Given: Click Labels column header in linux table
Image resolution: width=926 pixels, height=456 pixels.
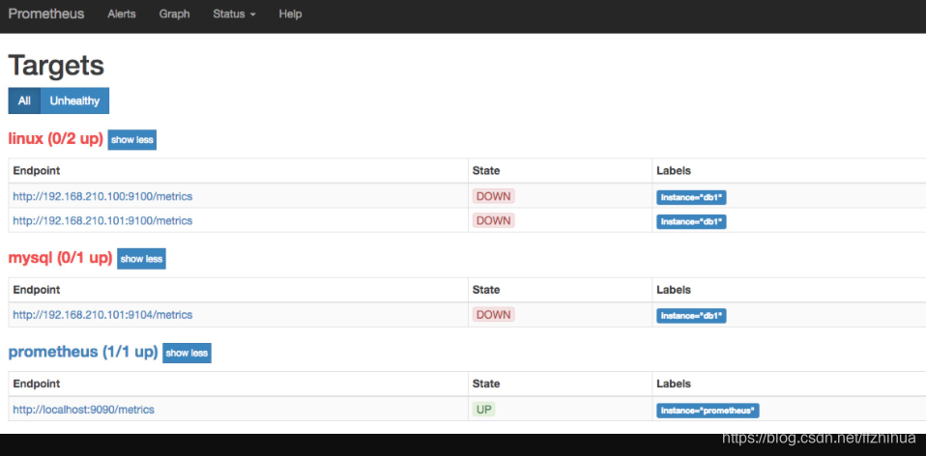Looking at the screenshot, I should [x=674, y=171].
